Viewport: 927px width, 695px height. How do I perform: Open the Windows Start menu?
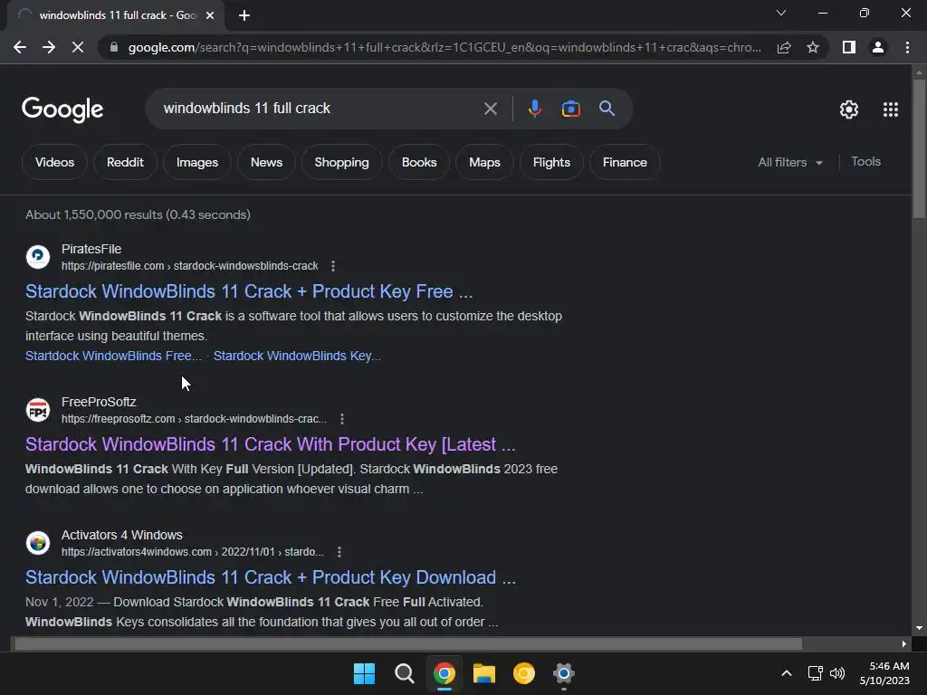[364, 673]
